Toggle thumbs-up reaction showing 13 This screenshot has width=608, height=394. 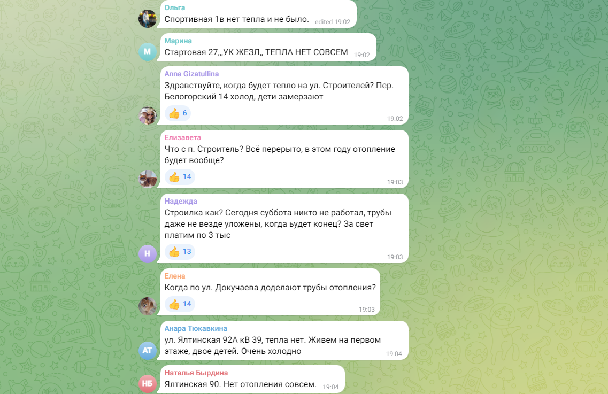(x=180, y=252)
